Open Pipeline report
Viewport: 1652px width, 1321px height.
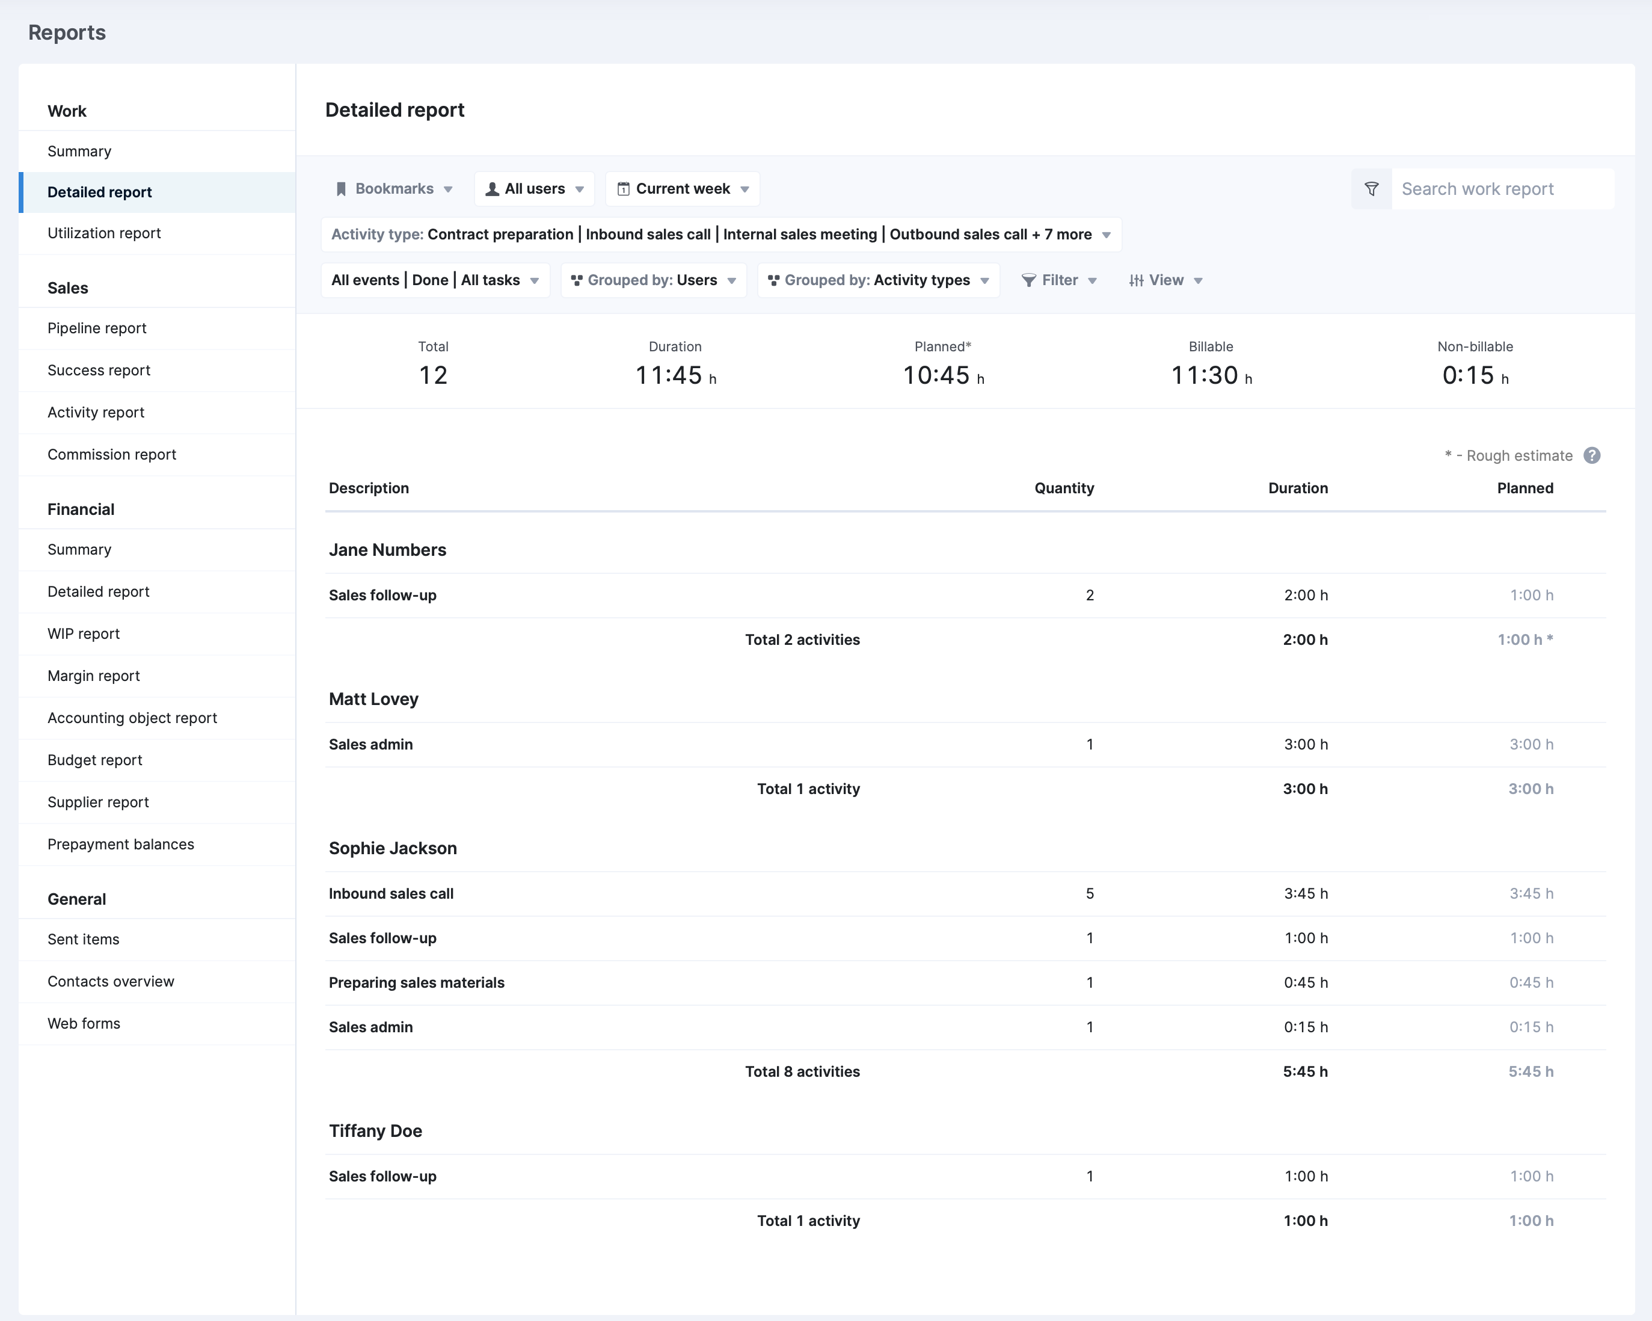157,328
